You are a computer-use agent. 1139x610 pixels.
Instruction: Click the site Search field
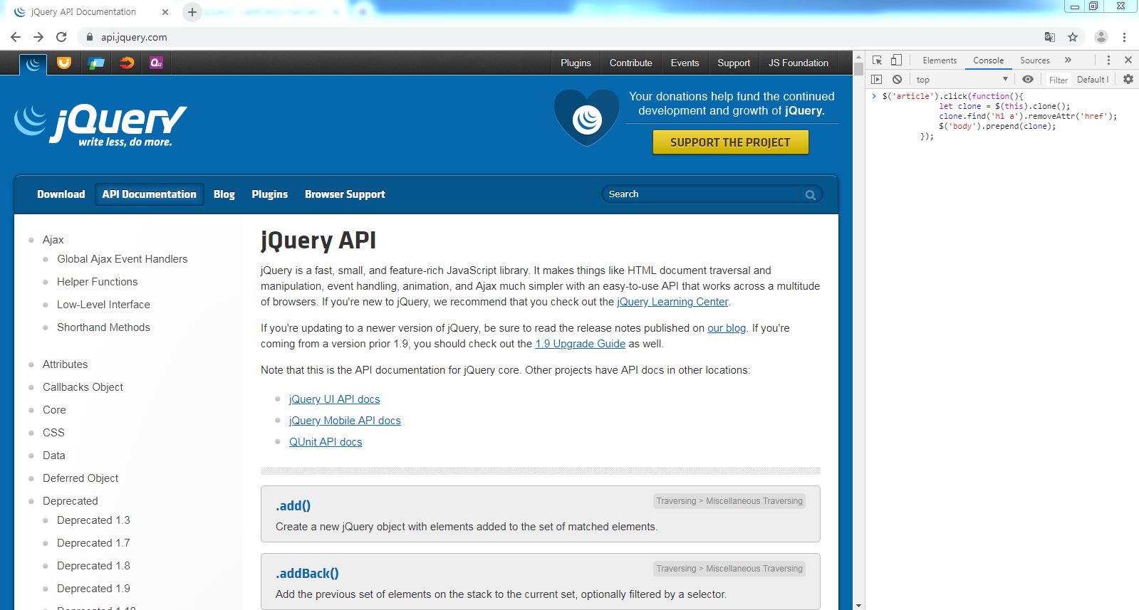pyautogui.click(x=702, y=194)
